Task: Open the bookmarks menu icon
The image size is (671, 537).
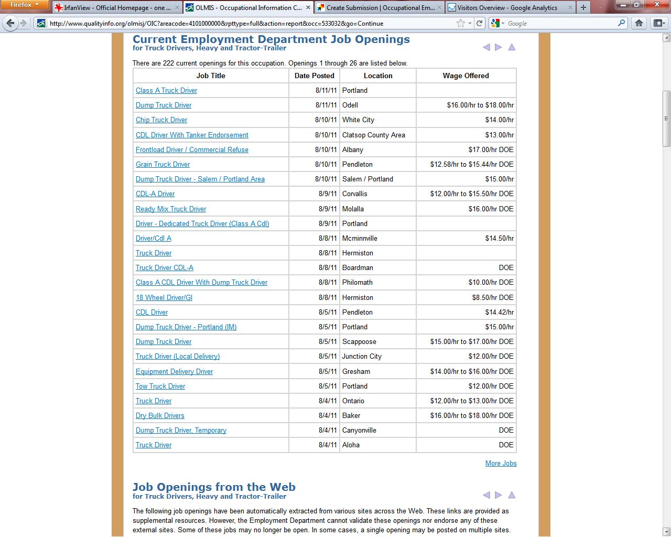Action: pos(658,23)
